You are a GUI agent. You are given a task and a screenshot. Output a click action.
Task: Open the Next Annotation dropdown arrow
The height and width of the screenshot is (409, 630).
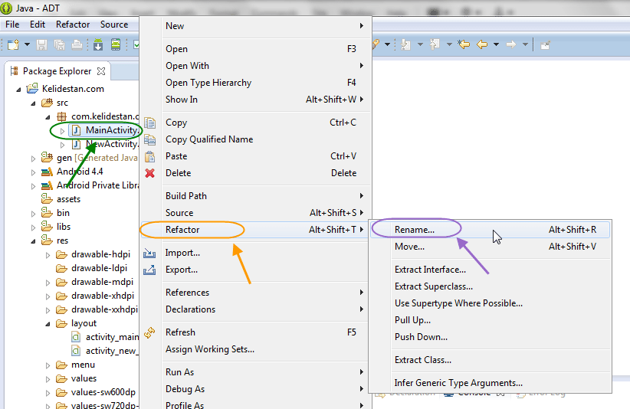(420, 44)
